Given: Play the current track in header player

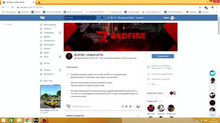Looking at the screenshot, I should [x=112, y=18].
